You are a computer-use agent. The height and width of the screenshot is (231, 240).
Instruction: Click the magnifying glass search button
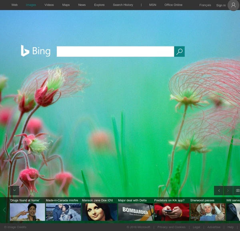(x=179, y=52)
